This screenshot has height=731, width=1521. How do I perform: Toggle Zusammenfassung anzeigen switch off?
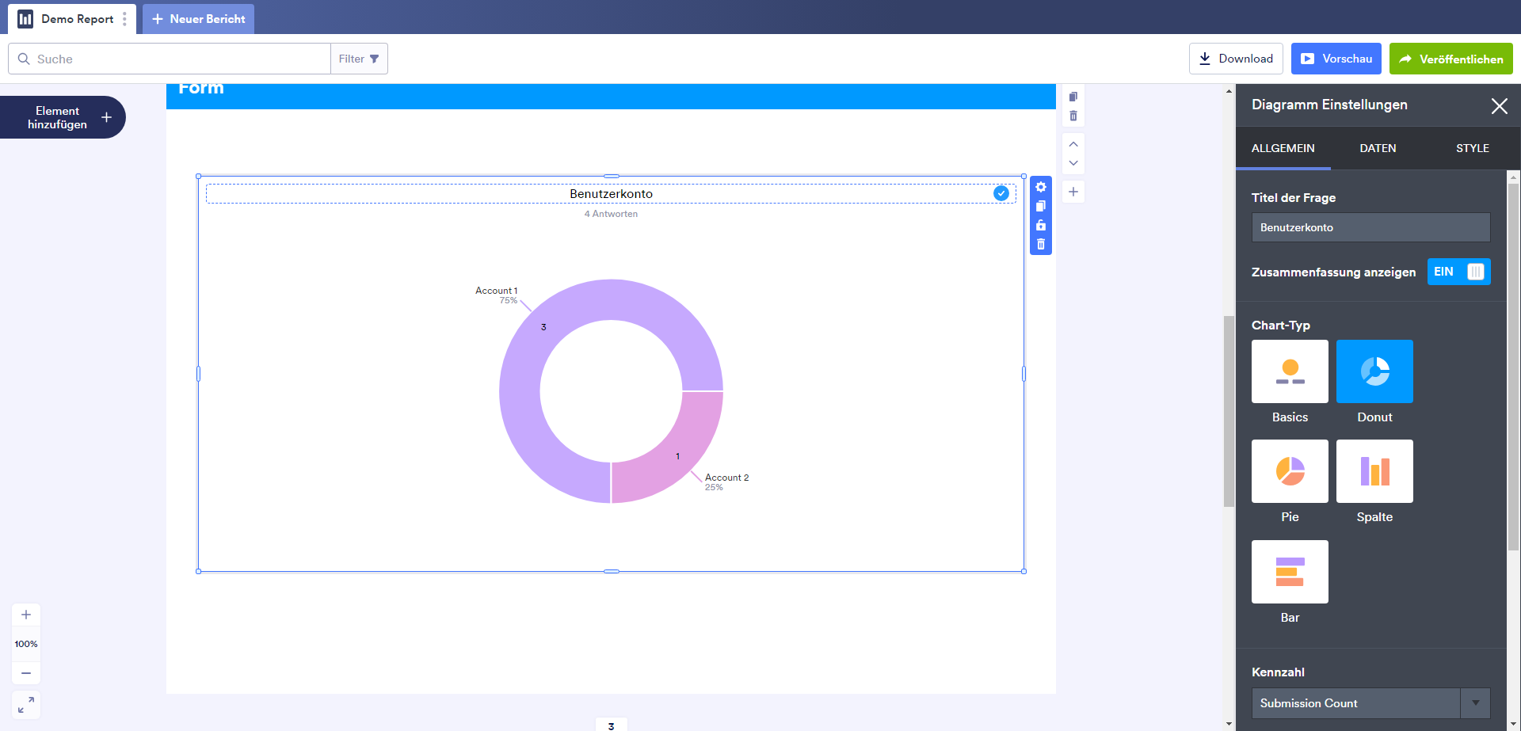tap(1458, 272)
